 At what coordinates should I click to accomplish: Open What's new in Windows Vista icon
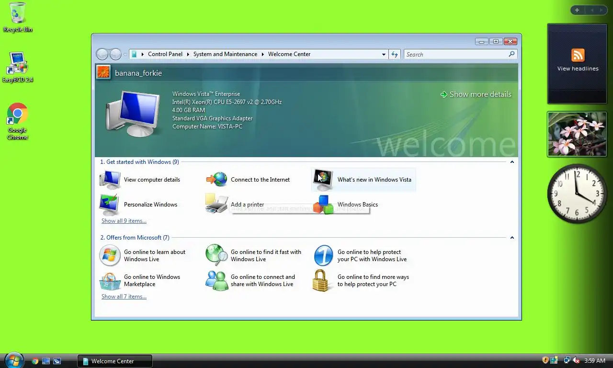323,180
